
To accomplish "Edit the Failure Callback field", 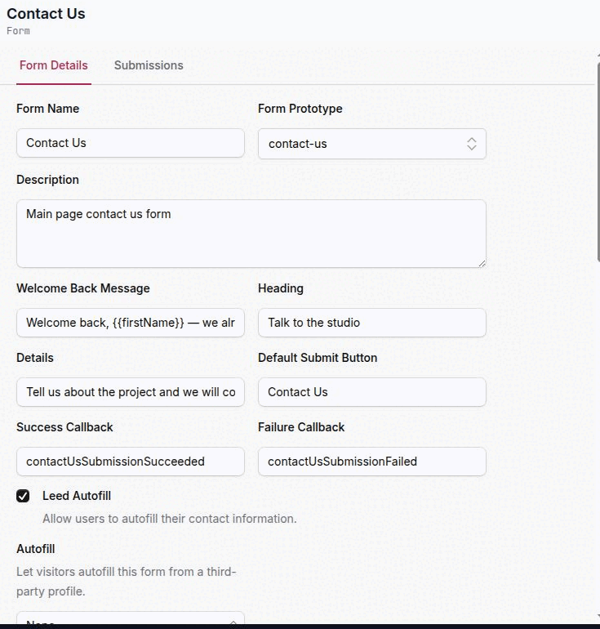I will coord(372,462).
